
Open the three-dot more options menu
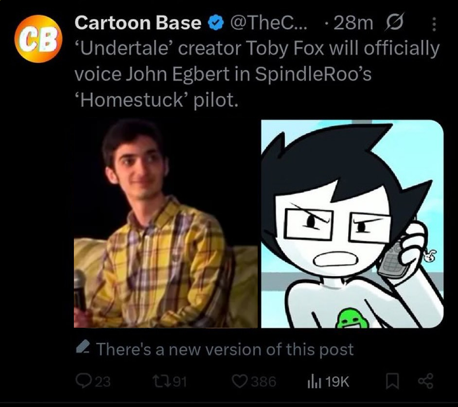pyautogui.click(x=434, y=24)
